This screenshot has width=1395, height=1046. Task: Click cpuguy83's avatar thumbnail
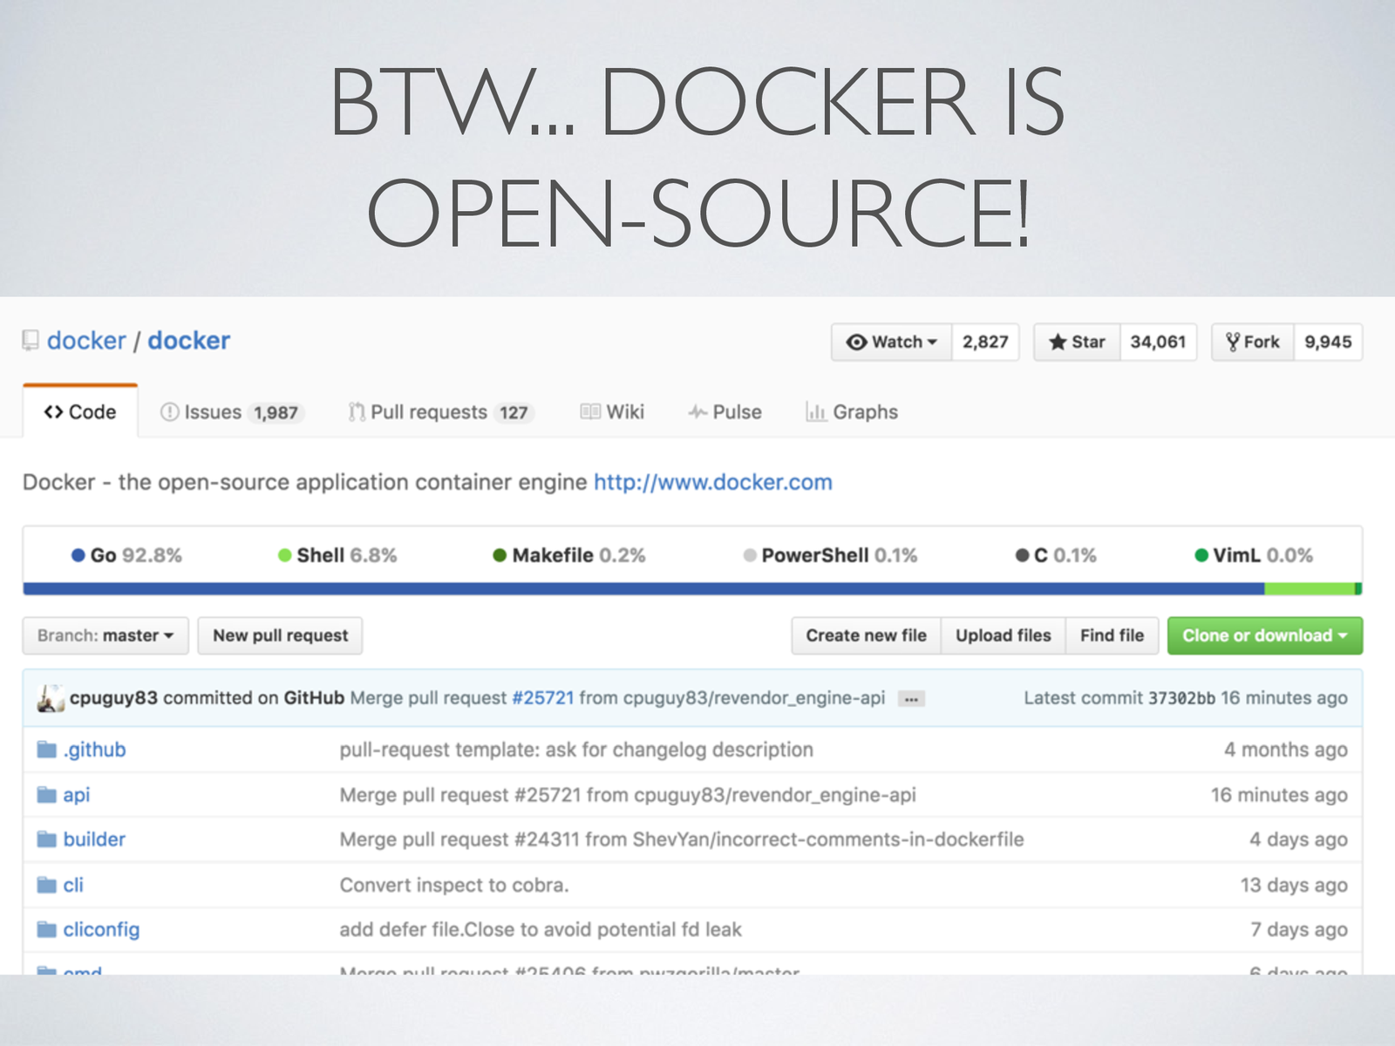point(51,698)
